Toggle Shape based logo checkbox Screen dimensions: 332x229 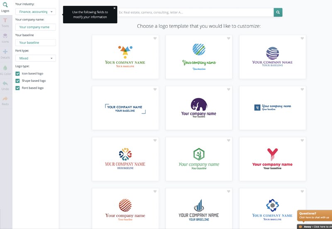17,81
